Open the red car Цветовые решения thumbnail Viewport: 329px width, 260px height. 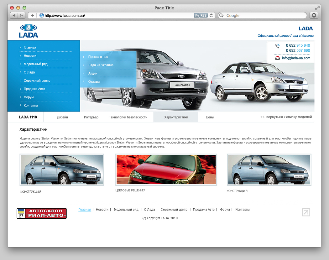[166, 170]
